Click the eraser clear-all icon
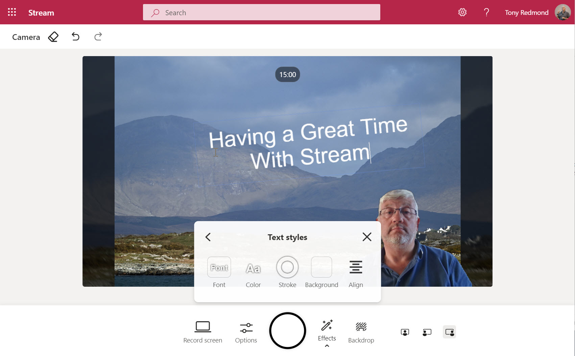 (x=53, y=37)
